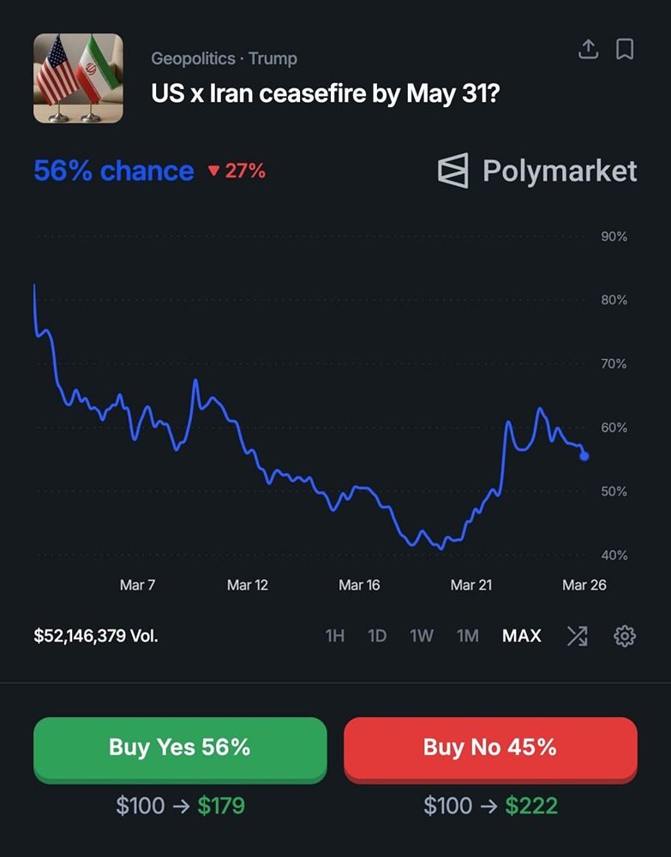Open the Geopolitics category link
The height and width of the screenshot is (857, 671).
(x=193, y=58)
